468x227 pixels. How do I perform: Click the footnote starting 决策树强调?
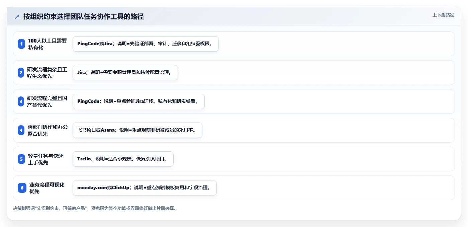95,208
